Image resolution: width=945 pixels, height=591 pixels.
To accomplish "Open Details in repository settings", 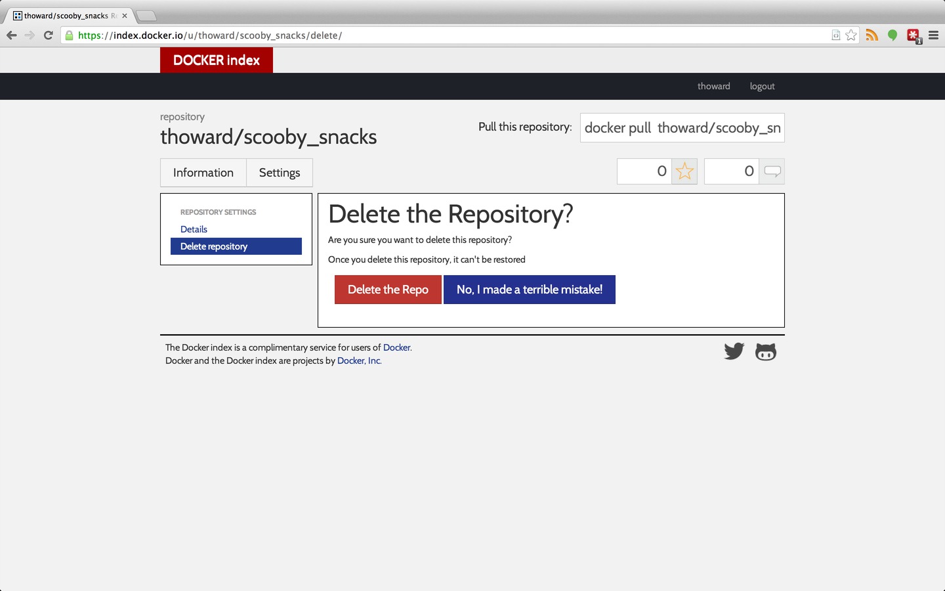I will point(194,229).
